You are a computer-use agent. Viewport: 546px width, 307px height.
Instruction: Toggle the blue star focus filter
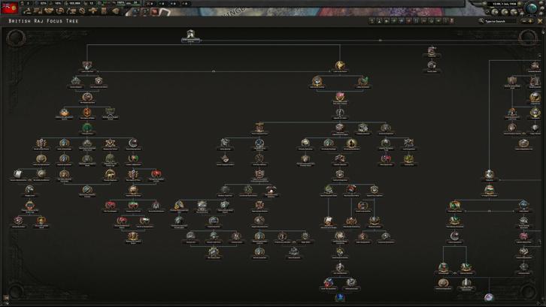point(402,21)
